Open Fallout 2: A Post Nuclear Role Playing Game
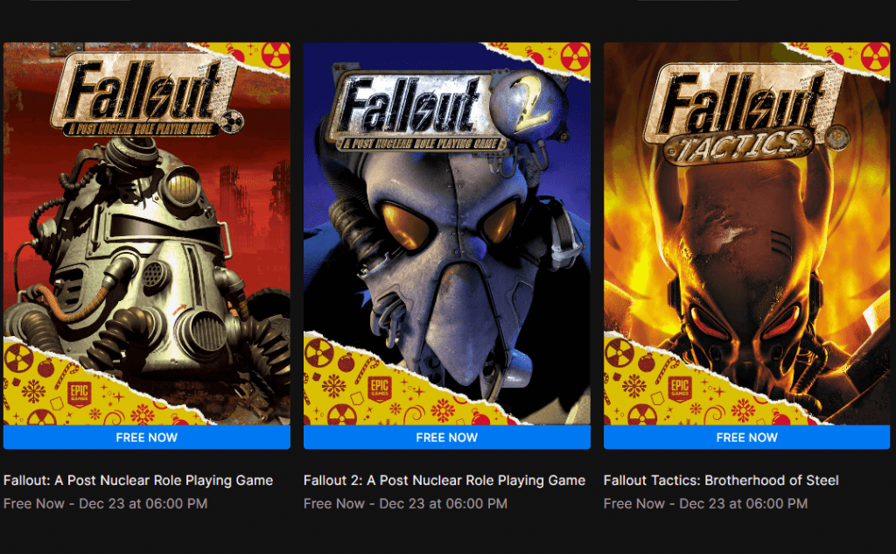Viewport: 896px width, 554px height. (x=444, y=480)
